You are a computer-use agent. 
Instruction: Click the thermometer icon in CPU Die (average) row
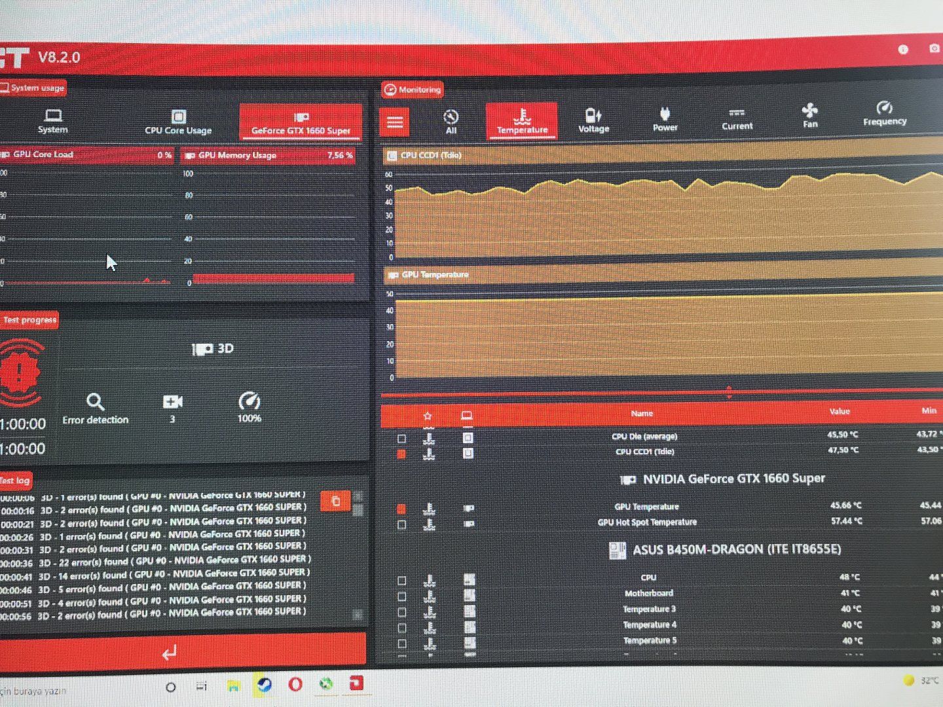429,437
